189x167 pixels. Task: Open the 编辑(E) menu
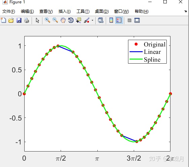point(27,11)
